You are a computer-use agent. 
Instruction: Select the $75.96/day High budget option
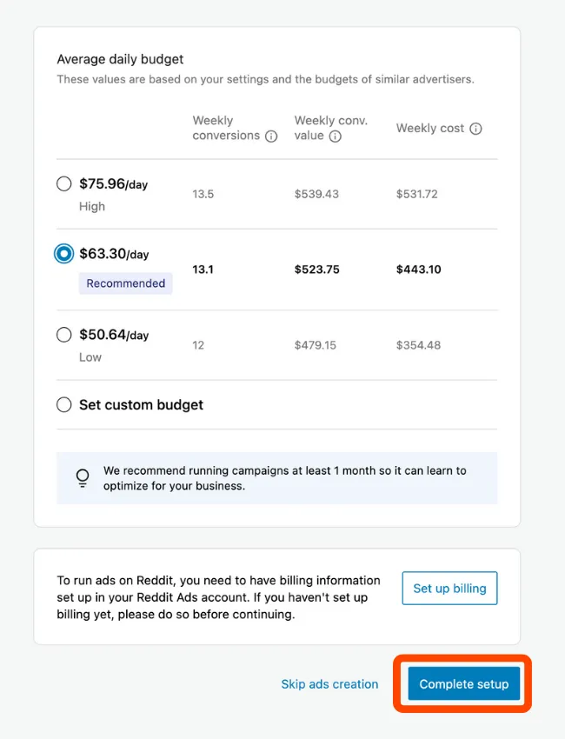pos(63,183)
